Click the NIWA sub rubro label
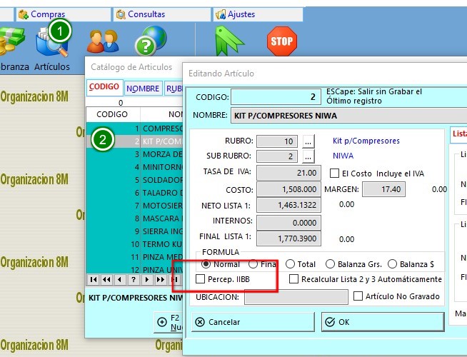The width and height of the screenshot is (467, 357). [343, 156]
